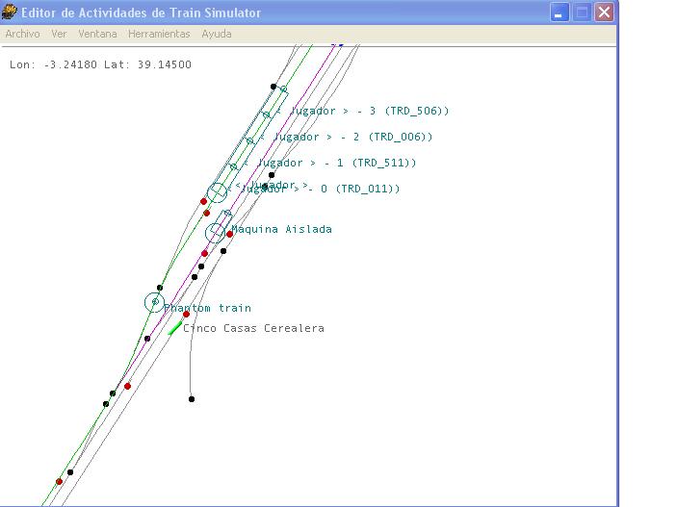
Task: Click the Maquina Aislada label
Action: coord(281,229)
